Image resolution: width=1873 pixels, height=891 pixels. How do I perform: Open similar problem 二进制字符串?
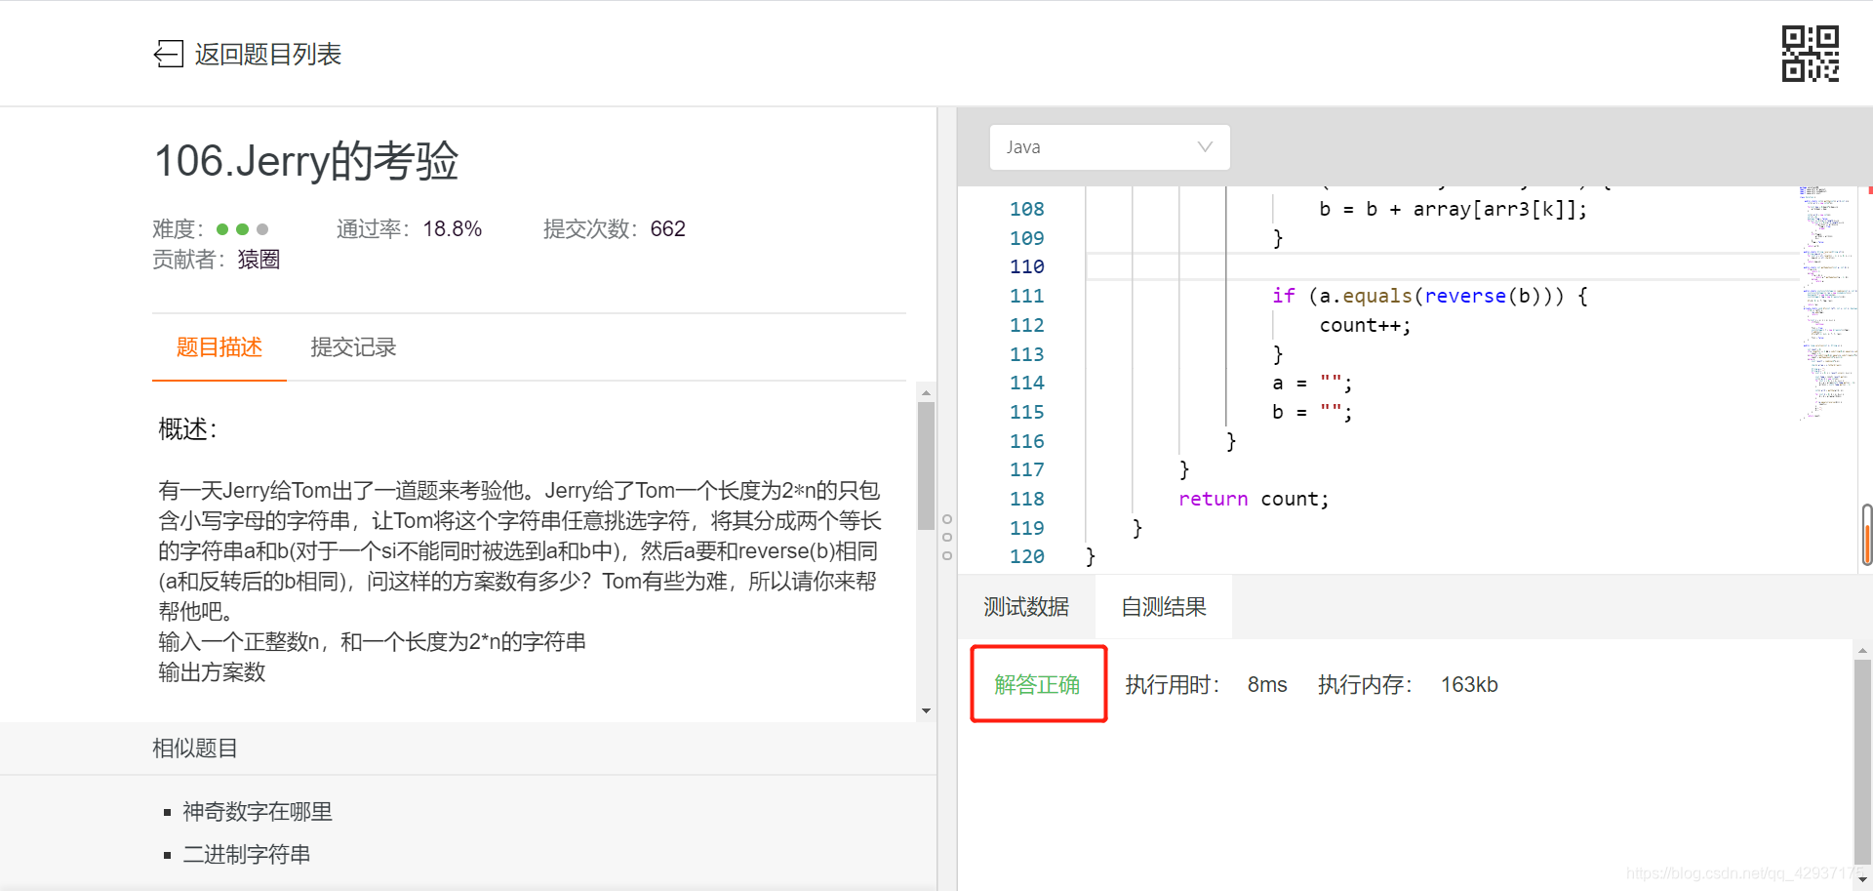point(247,855)
